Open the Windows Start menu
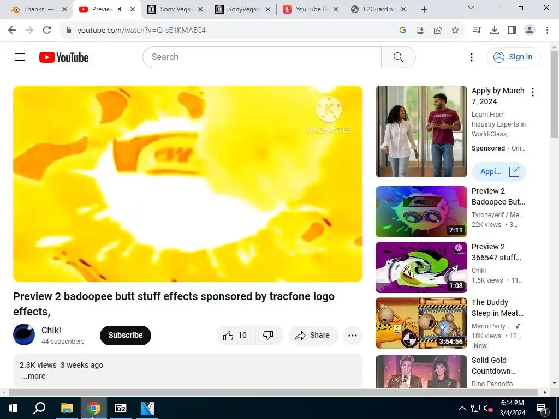 [13, 408]
